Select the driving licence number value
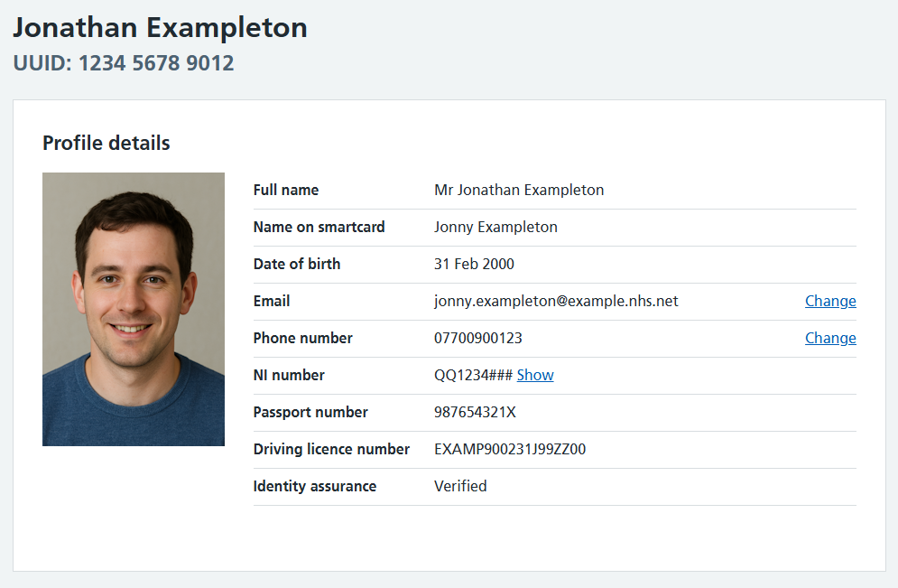Image resolution: width=898 pixels, height=588 pixels. coord(510,449)
